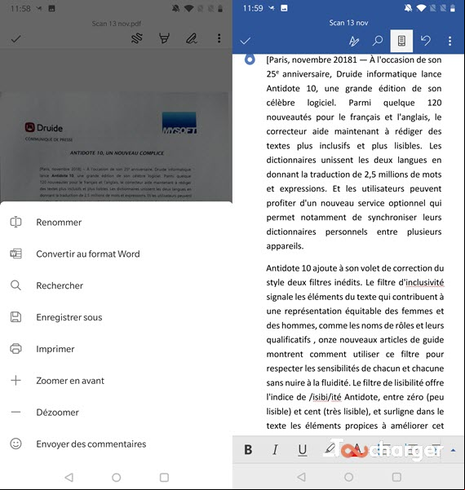Toggle italic formatting in Word

pos(275,450)
